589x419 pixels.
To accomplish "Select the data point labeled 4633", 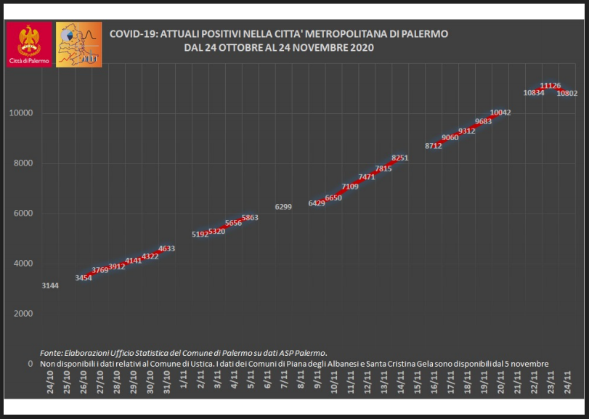I will pyautogui.click(x=166, y=248).
